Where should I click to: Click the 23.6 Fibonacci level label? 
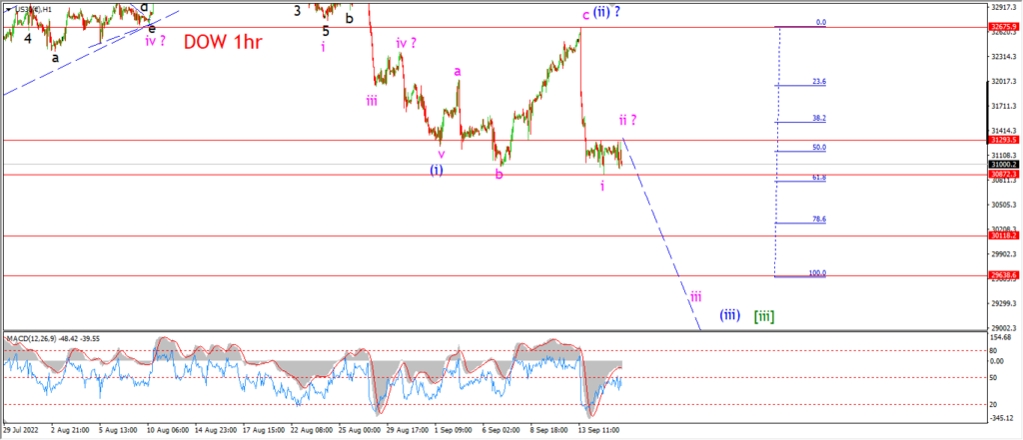point(819,82)
